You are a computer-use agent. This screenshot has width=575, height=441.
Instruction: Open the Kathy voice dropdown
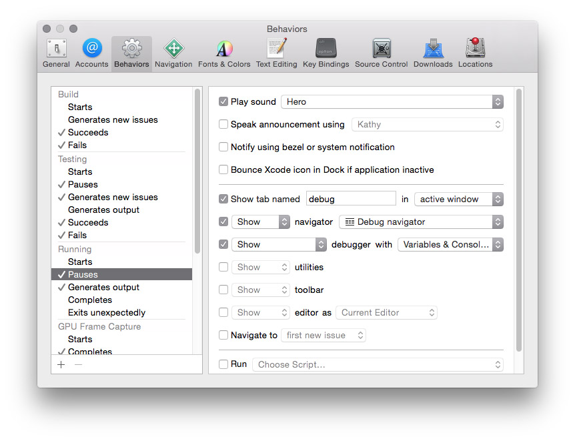click(427, 124)
